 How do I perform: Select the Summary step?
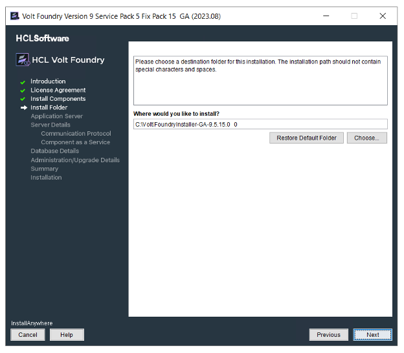44,169
